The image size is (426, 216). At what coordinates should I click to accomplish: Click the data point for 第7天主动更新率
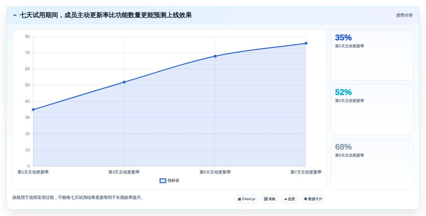306,43
